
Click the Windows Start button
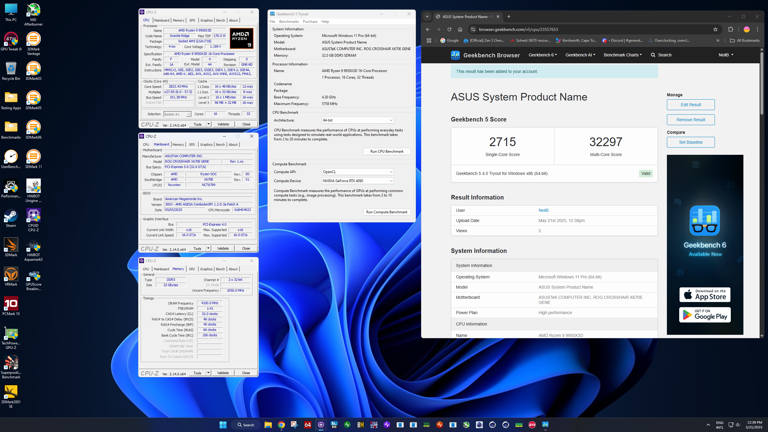coord(223,425)
